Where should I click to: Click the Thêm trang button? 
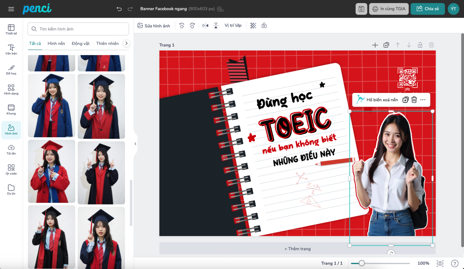pyautogui.click(x=297, y=249)
